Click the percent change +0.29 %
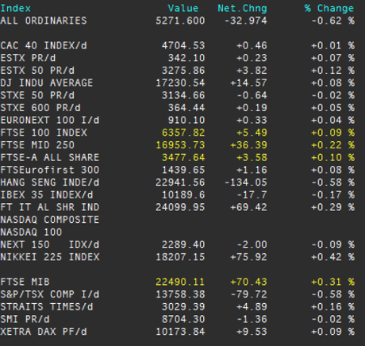 click(x=333, y=207)
